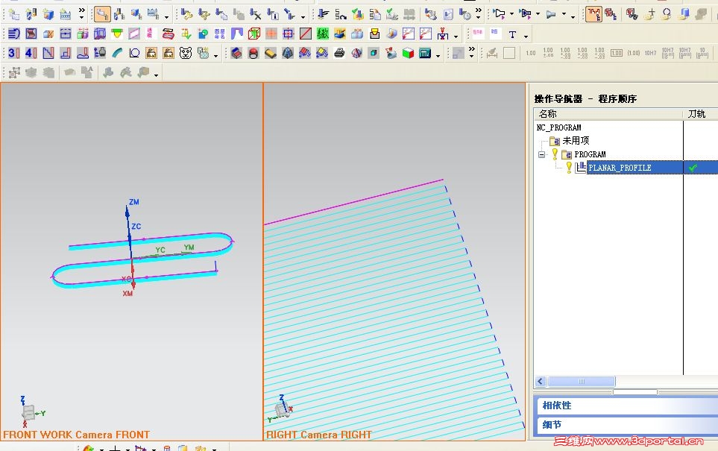Click navigator scrollbar left arrow
Screen dimensions: 718x451
coord(541,382)
